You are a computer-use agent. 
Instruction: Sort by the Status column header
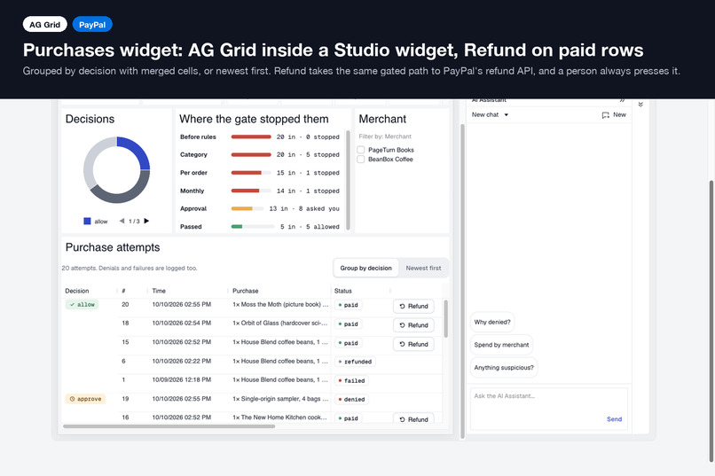pos(343,291)
